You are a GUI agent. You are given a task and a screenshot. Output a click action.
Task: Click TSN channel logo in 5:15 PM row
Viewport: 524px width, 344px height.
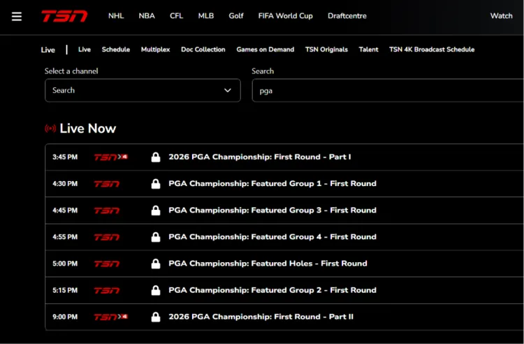pos(107,290)
